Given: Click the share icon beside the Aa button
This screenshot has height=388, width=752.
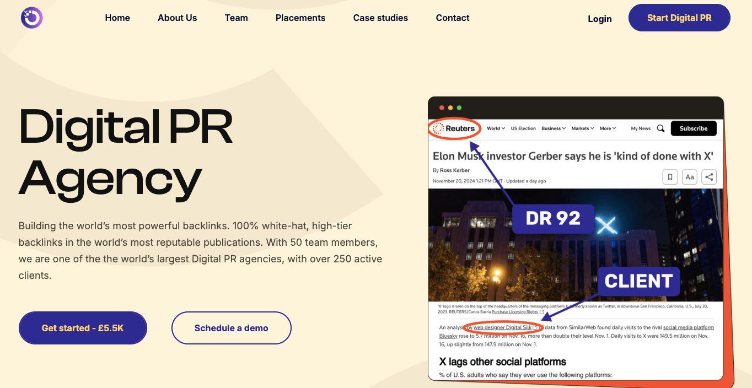Looking at the screenshot, I should point(710,177).
